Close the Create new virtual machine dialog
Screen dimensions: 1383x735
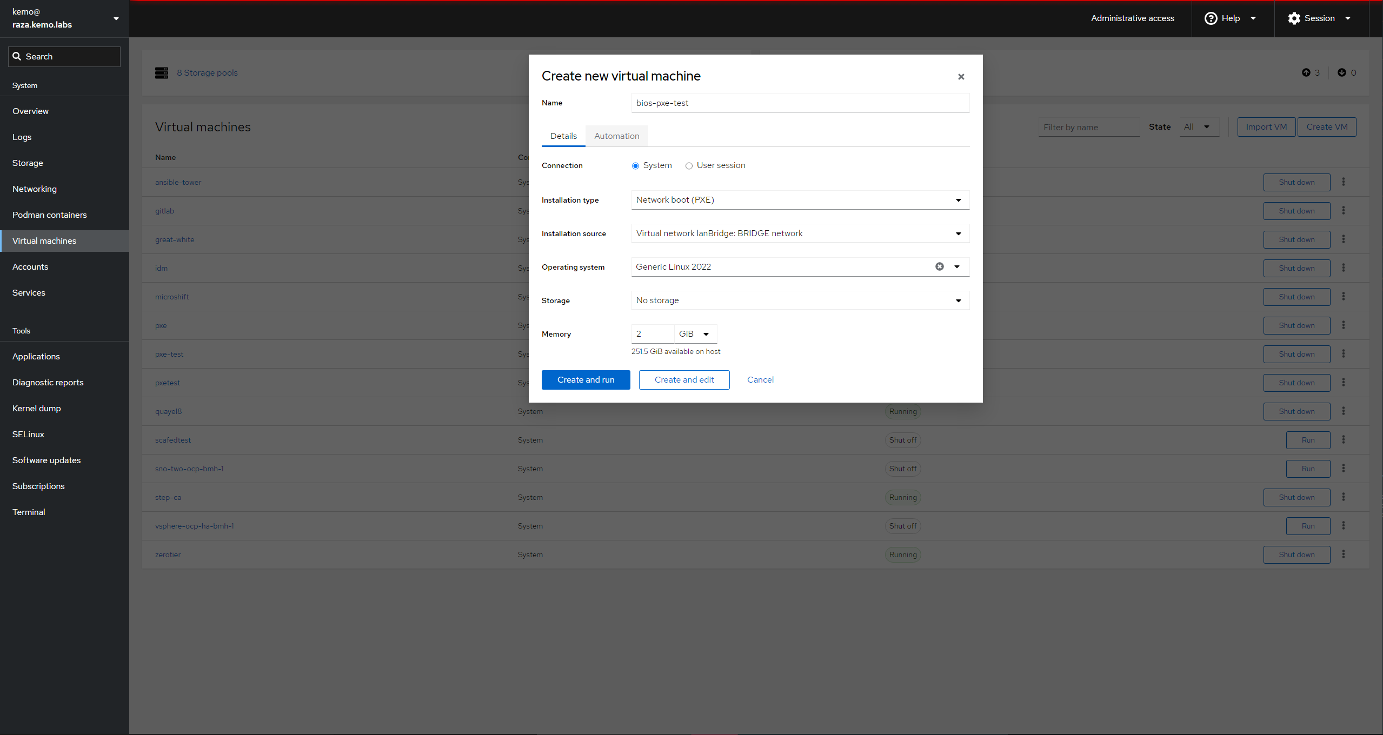[961, 77]
